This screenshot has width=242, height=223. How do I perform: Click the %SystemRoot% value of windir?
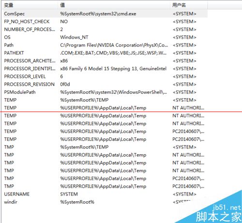(77, 202)
